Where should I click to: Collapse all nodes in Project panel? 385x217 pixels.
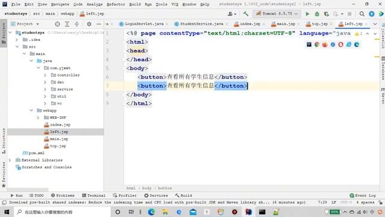pos(76,24)
